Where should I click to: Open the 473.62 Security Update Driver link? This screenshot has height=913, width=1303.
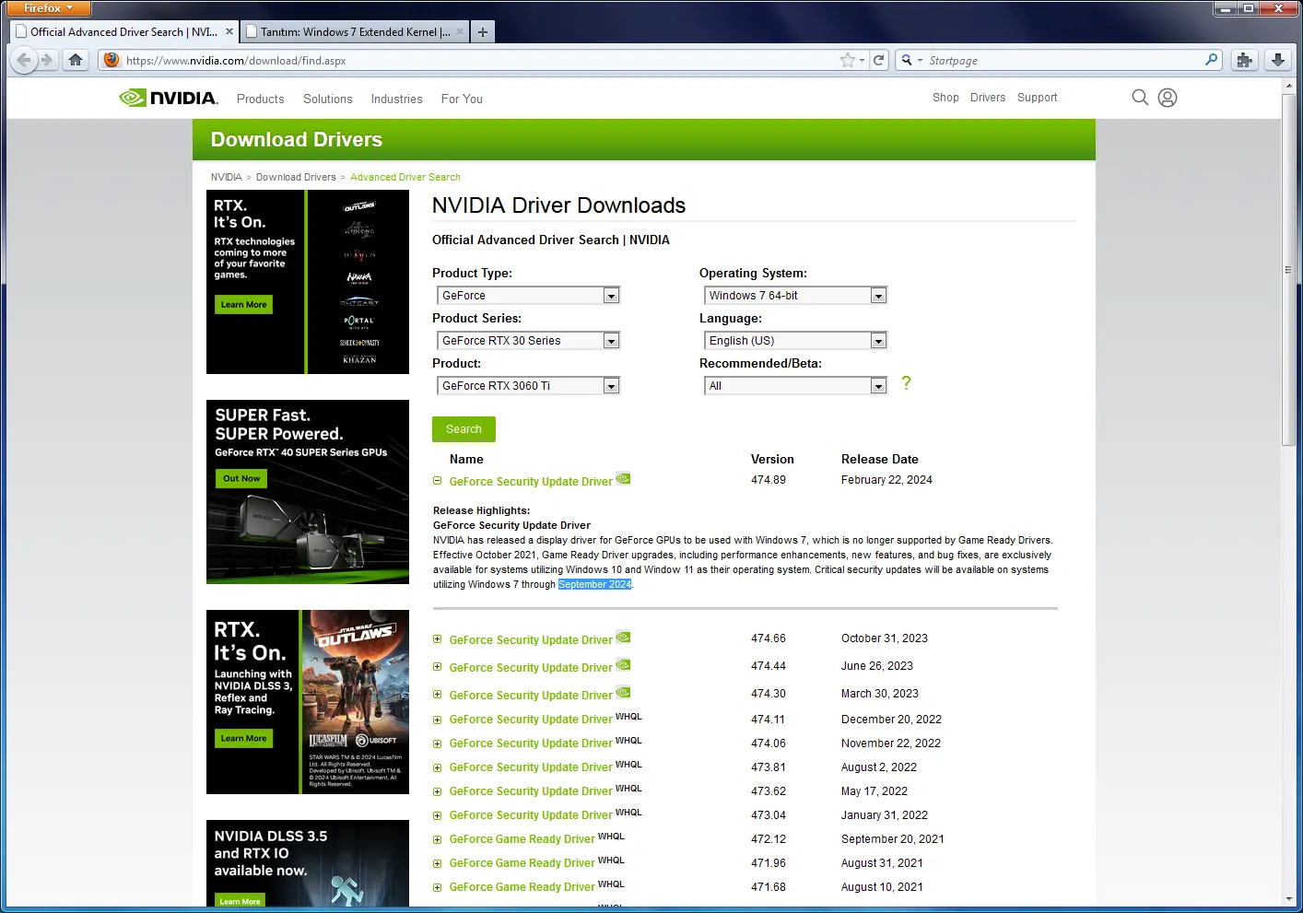click(531, 791)
